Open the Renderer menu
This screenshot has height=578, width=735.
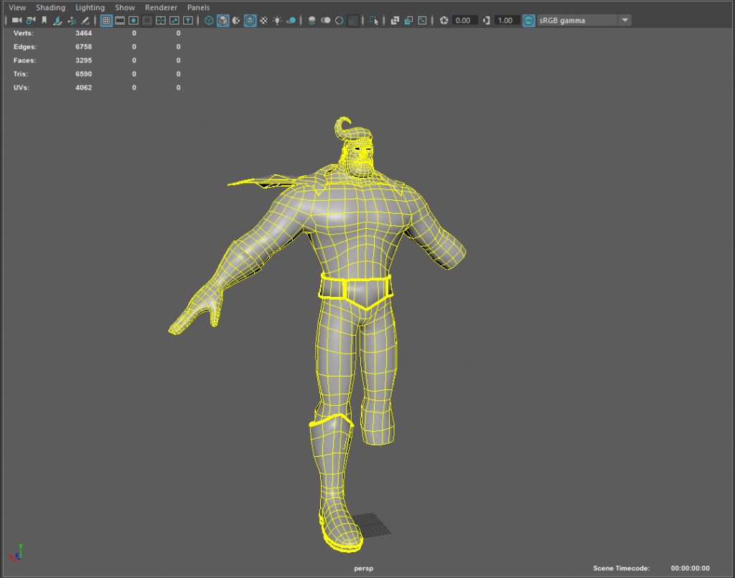[x=161, y=7]
